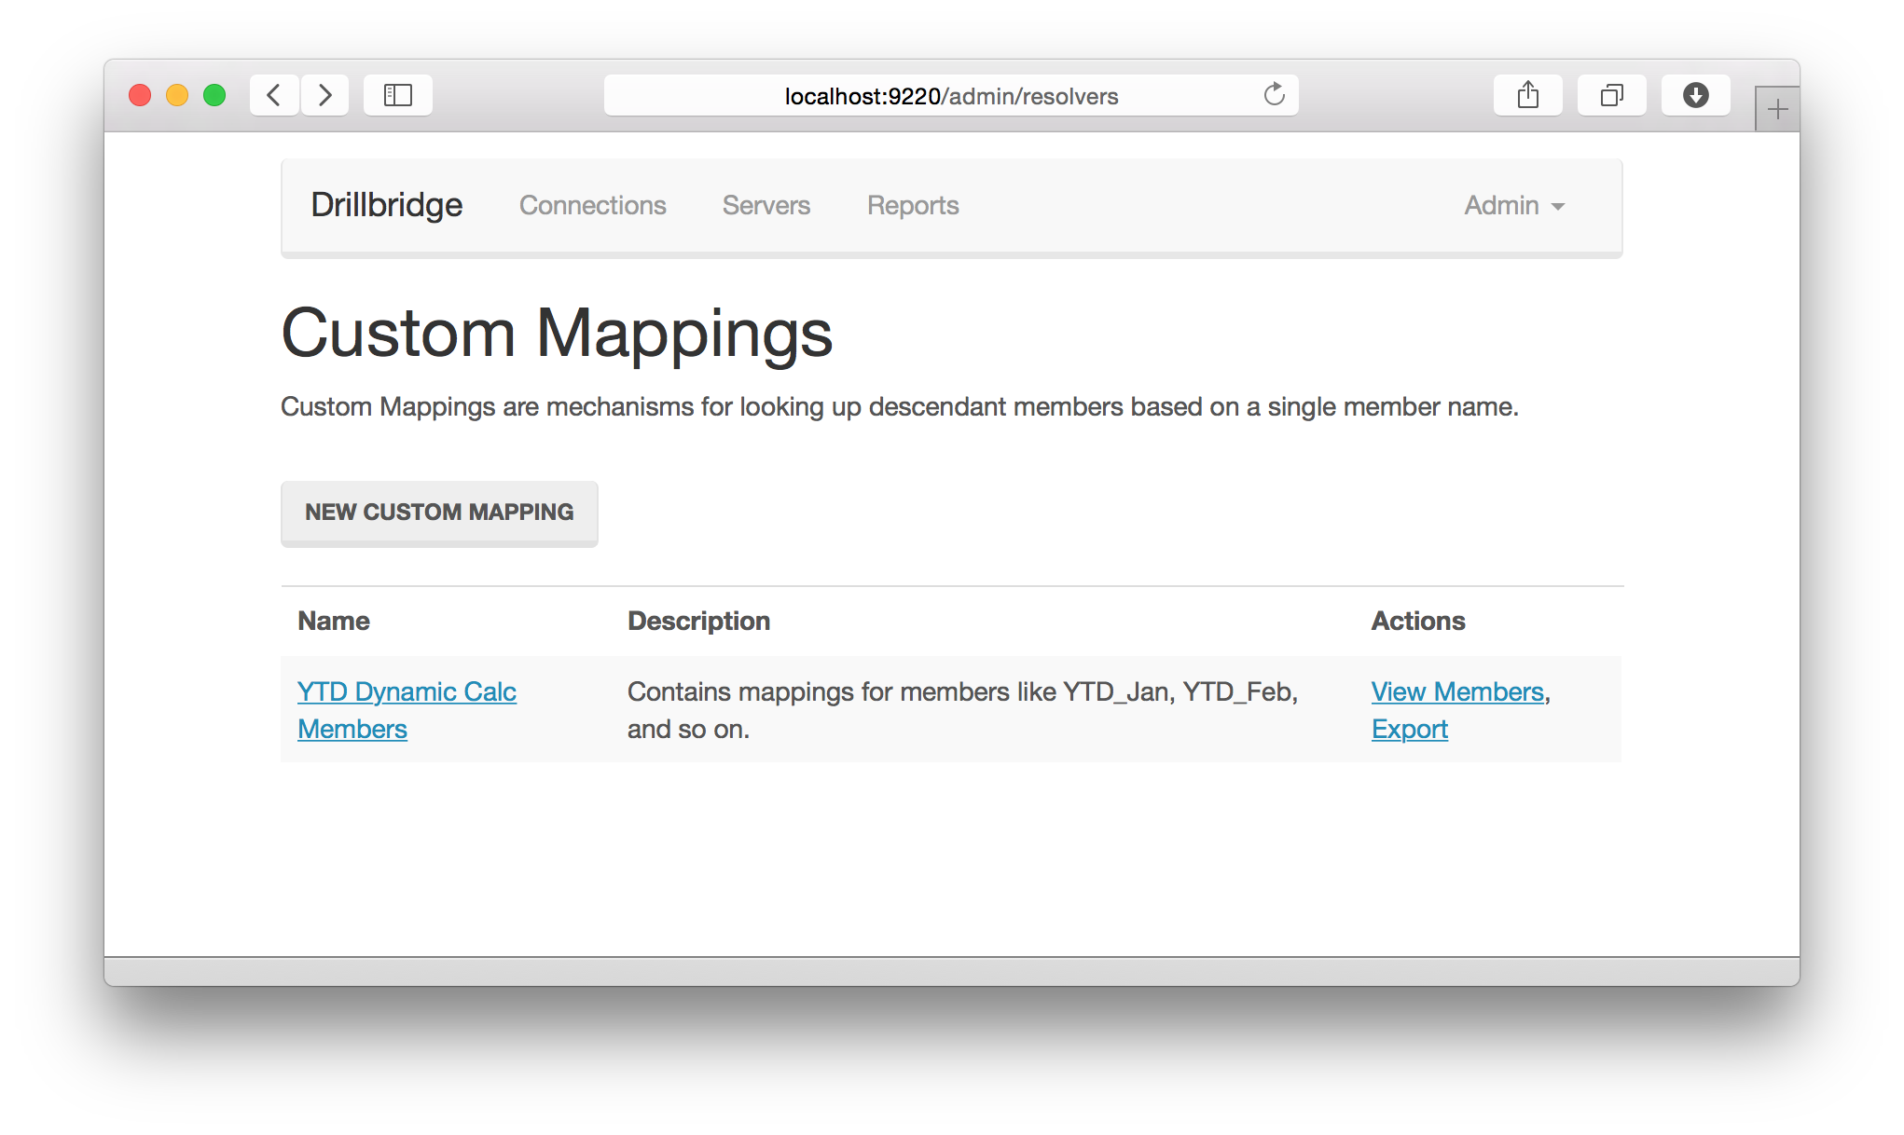Toggle the Safari sidebar icon
The image size is (1904, 1135).
[x=398, y=95]
